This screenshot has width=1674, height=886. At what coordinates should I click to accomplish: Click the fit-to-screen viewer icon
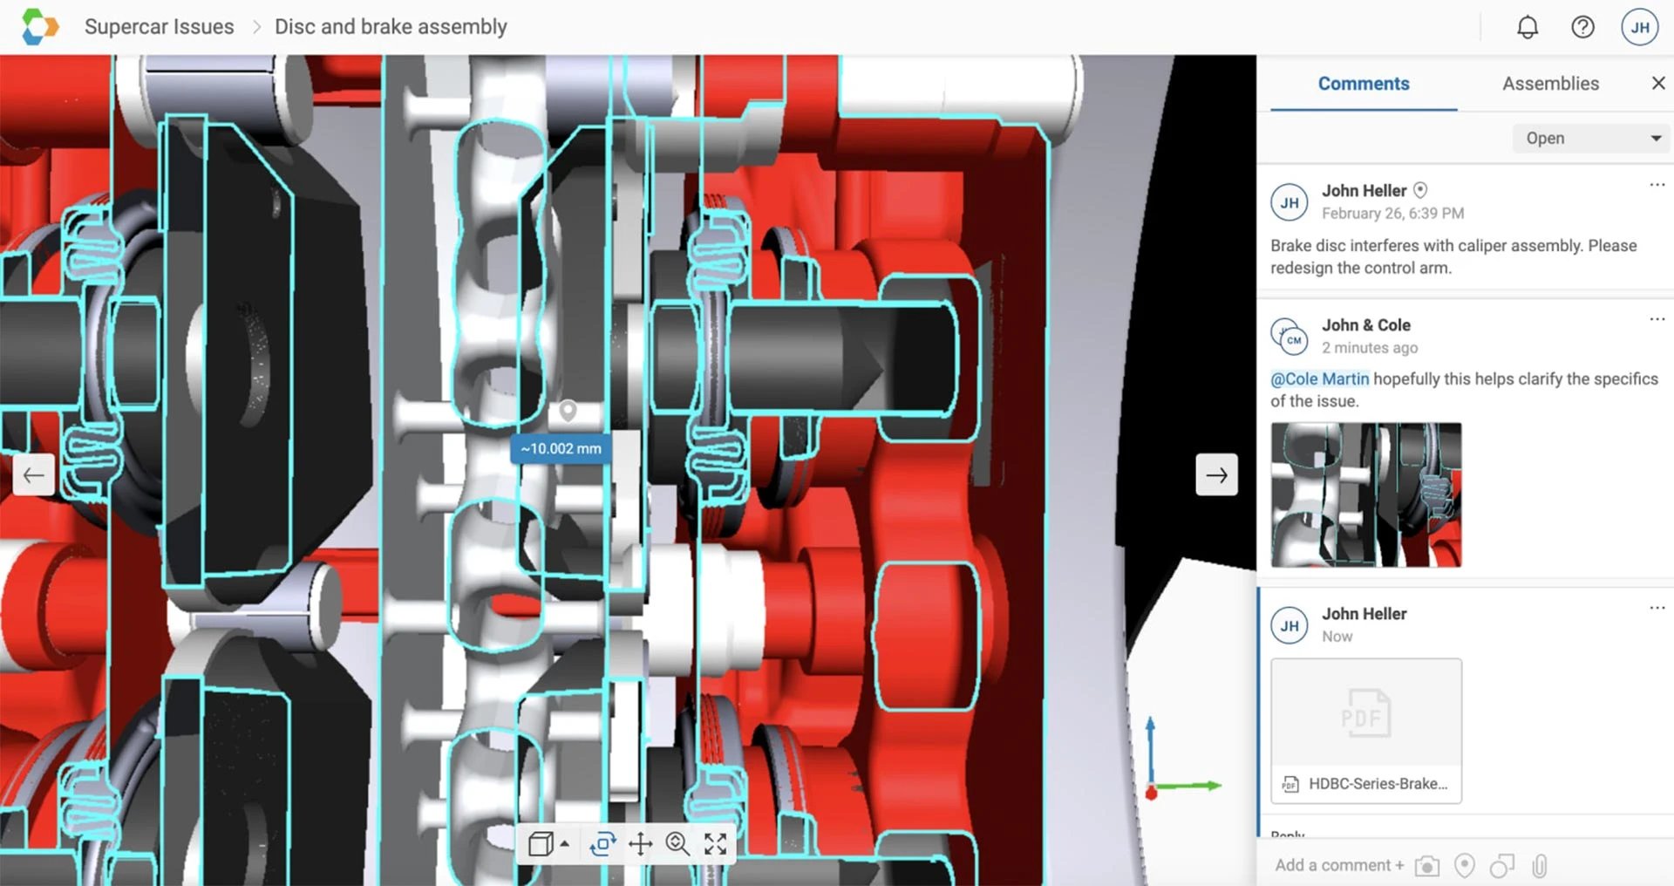click(716, 844)
